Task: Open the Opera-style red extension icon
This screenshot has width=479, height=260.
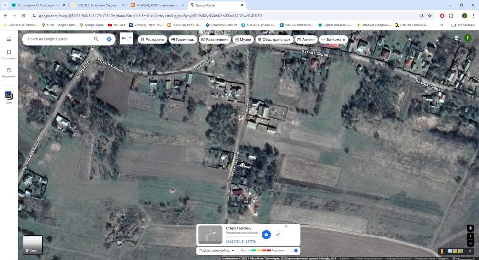Action: pos(442,16)
